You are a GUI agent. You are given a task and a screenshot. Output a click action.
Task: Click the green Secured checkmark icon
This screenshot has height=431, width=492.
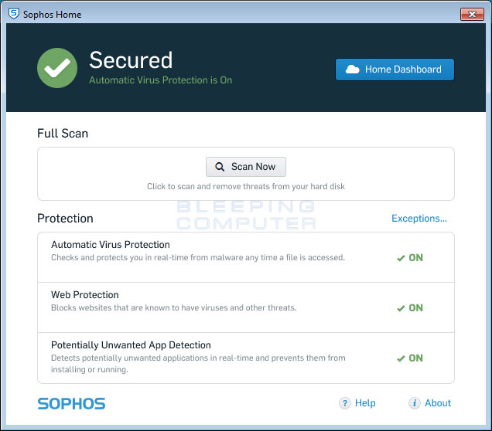56,68
